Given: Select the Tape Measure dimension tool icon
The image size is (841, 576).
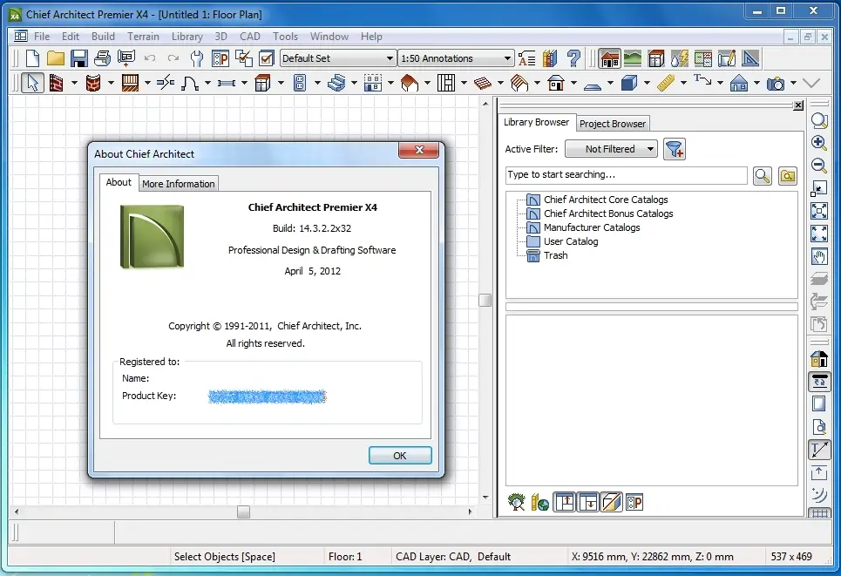Looking at the screenshot, I should 666,83.
